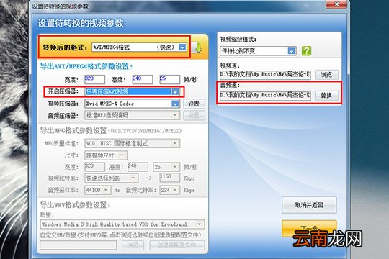Click the 音频源 file path field
Image resolution: width=389 pixels, height=259 pixels.
pyautogui.click(x=265, y=96)
